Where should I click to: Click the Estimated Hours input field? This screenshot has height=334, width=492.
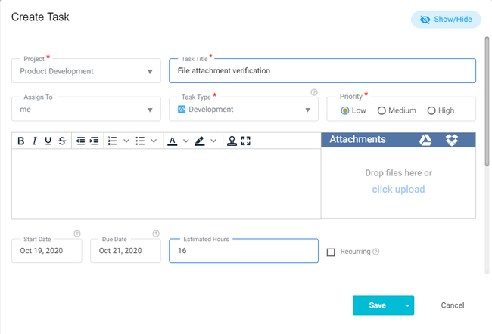[x=243, y=251]
